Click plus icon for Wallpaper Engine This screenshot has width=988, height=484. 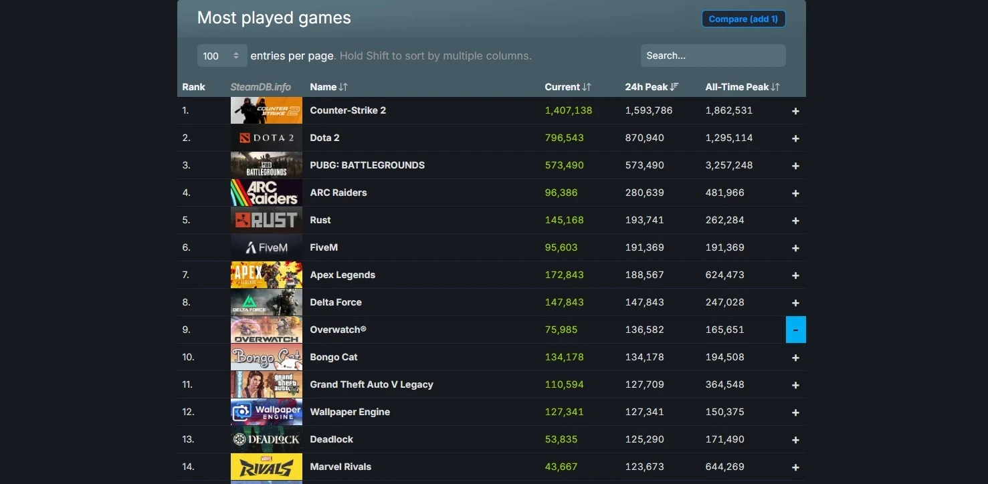point(795,412)
